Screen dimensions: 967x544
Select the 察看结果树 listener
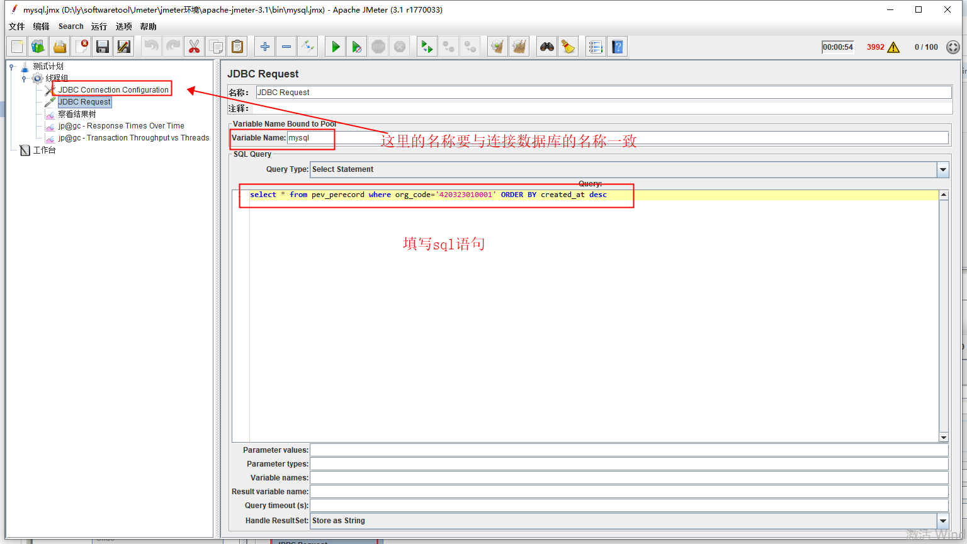pos(77,114)
